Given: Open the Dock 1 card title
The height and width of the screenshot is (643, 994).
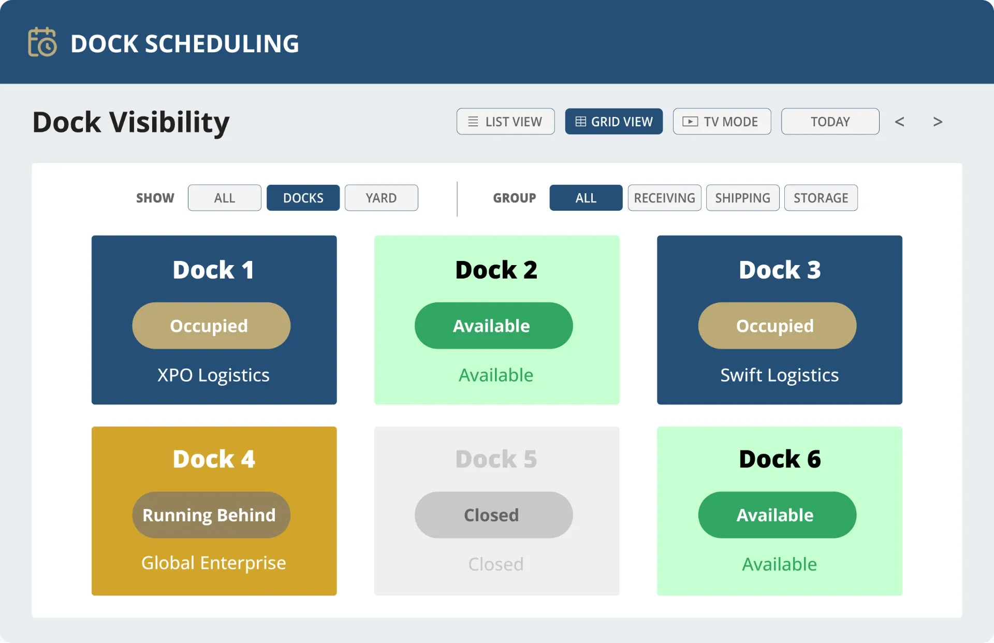Looking at the screenshot, I should coord(214,270).
